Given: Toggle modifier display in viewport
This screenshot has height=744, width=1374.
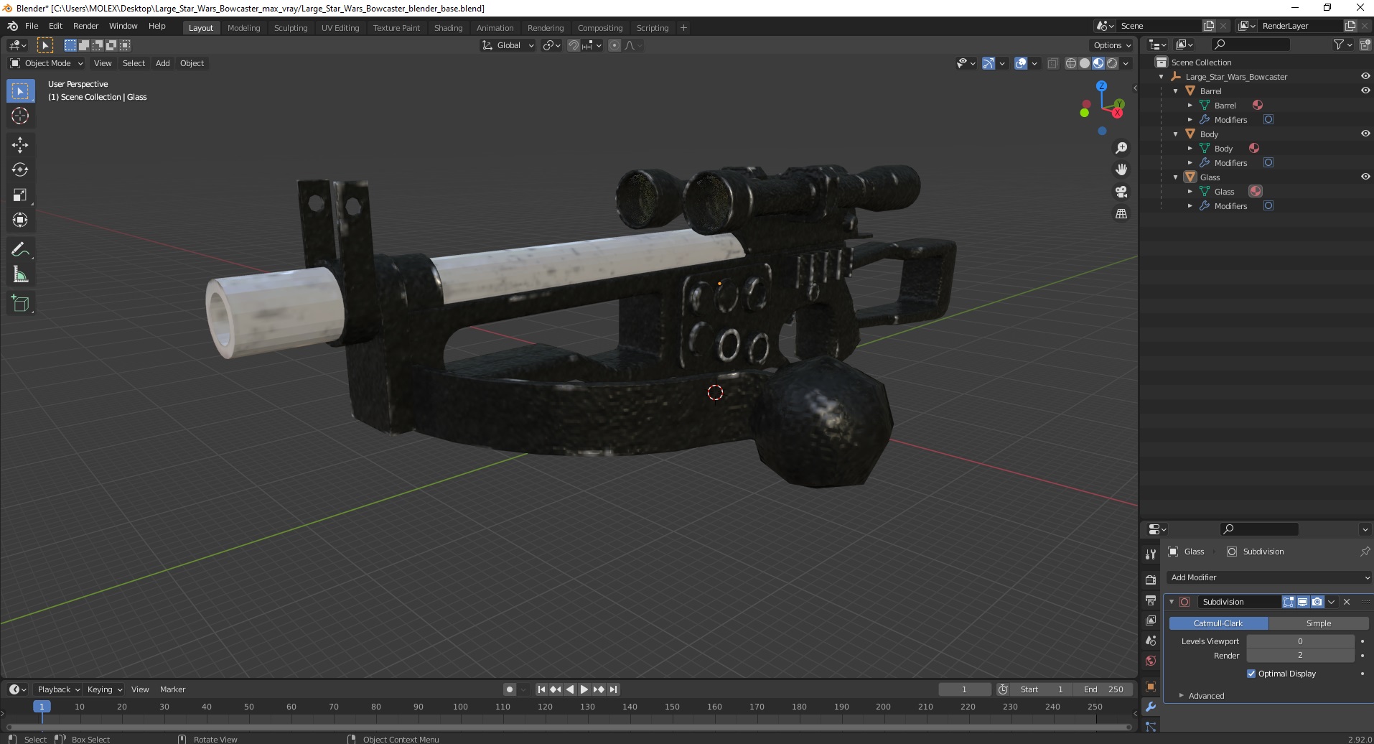Looking at the screenshot, I should point(1302,602).
